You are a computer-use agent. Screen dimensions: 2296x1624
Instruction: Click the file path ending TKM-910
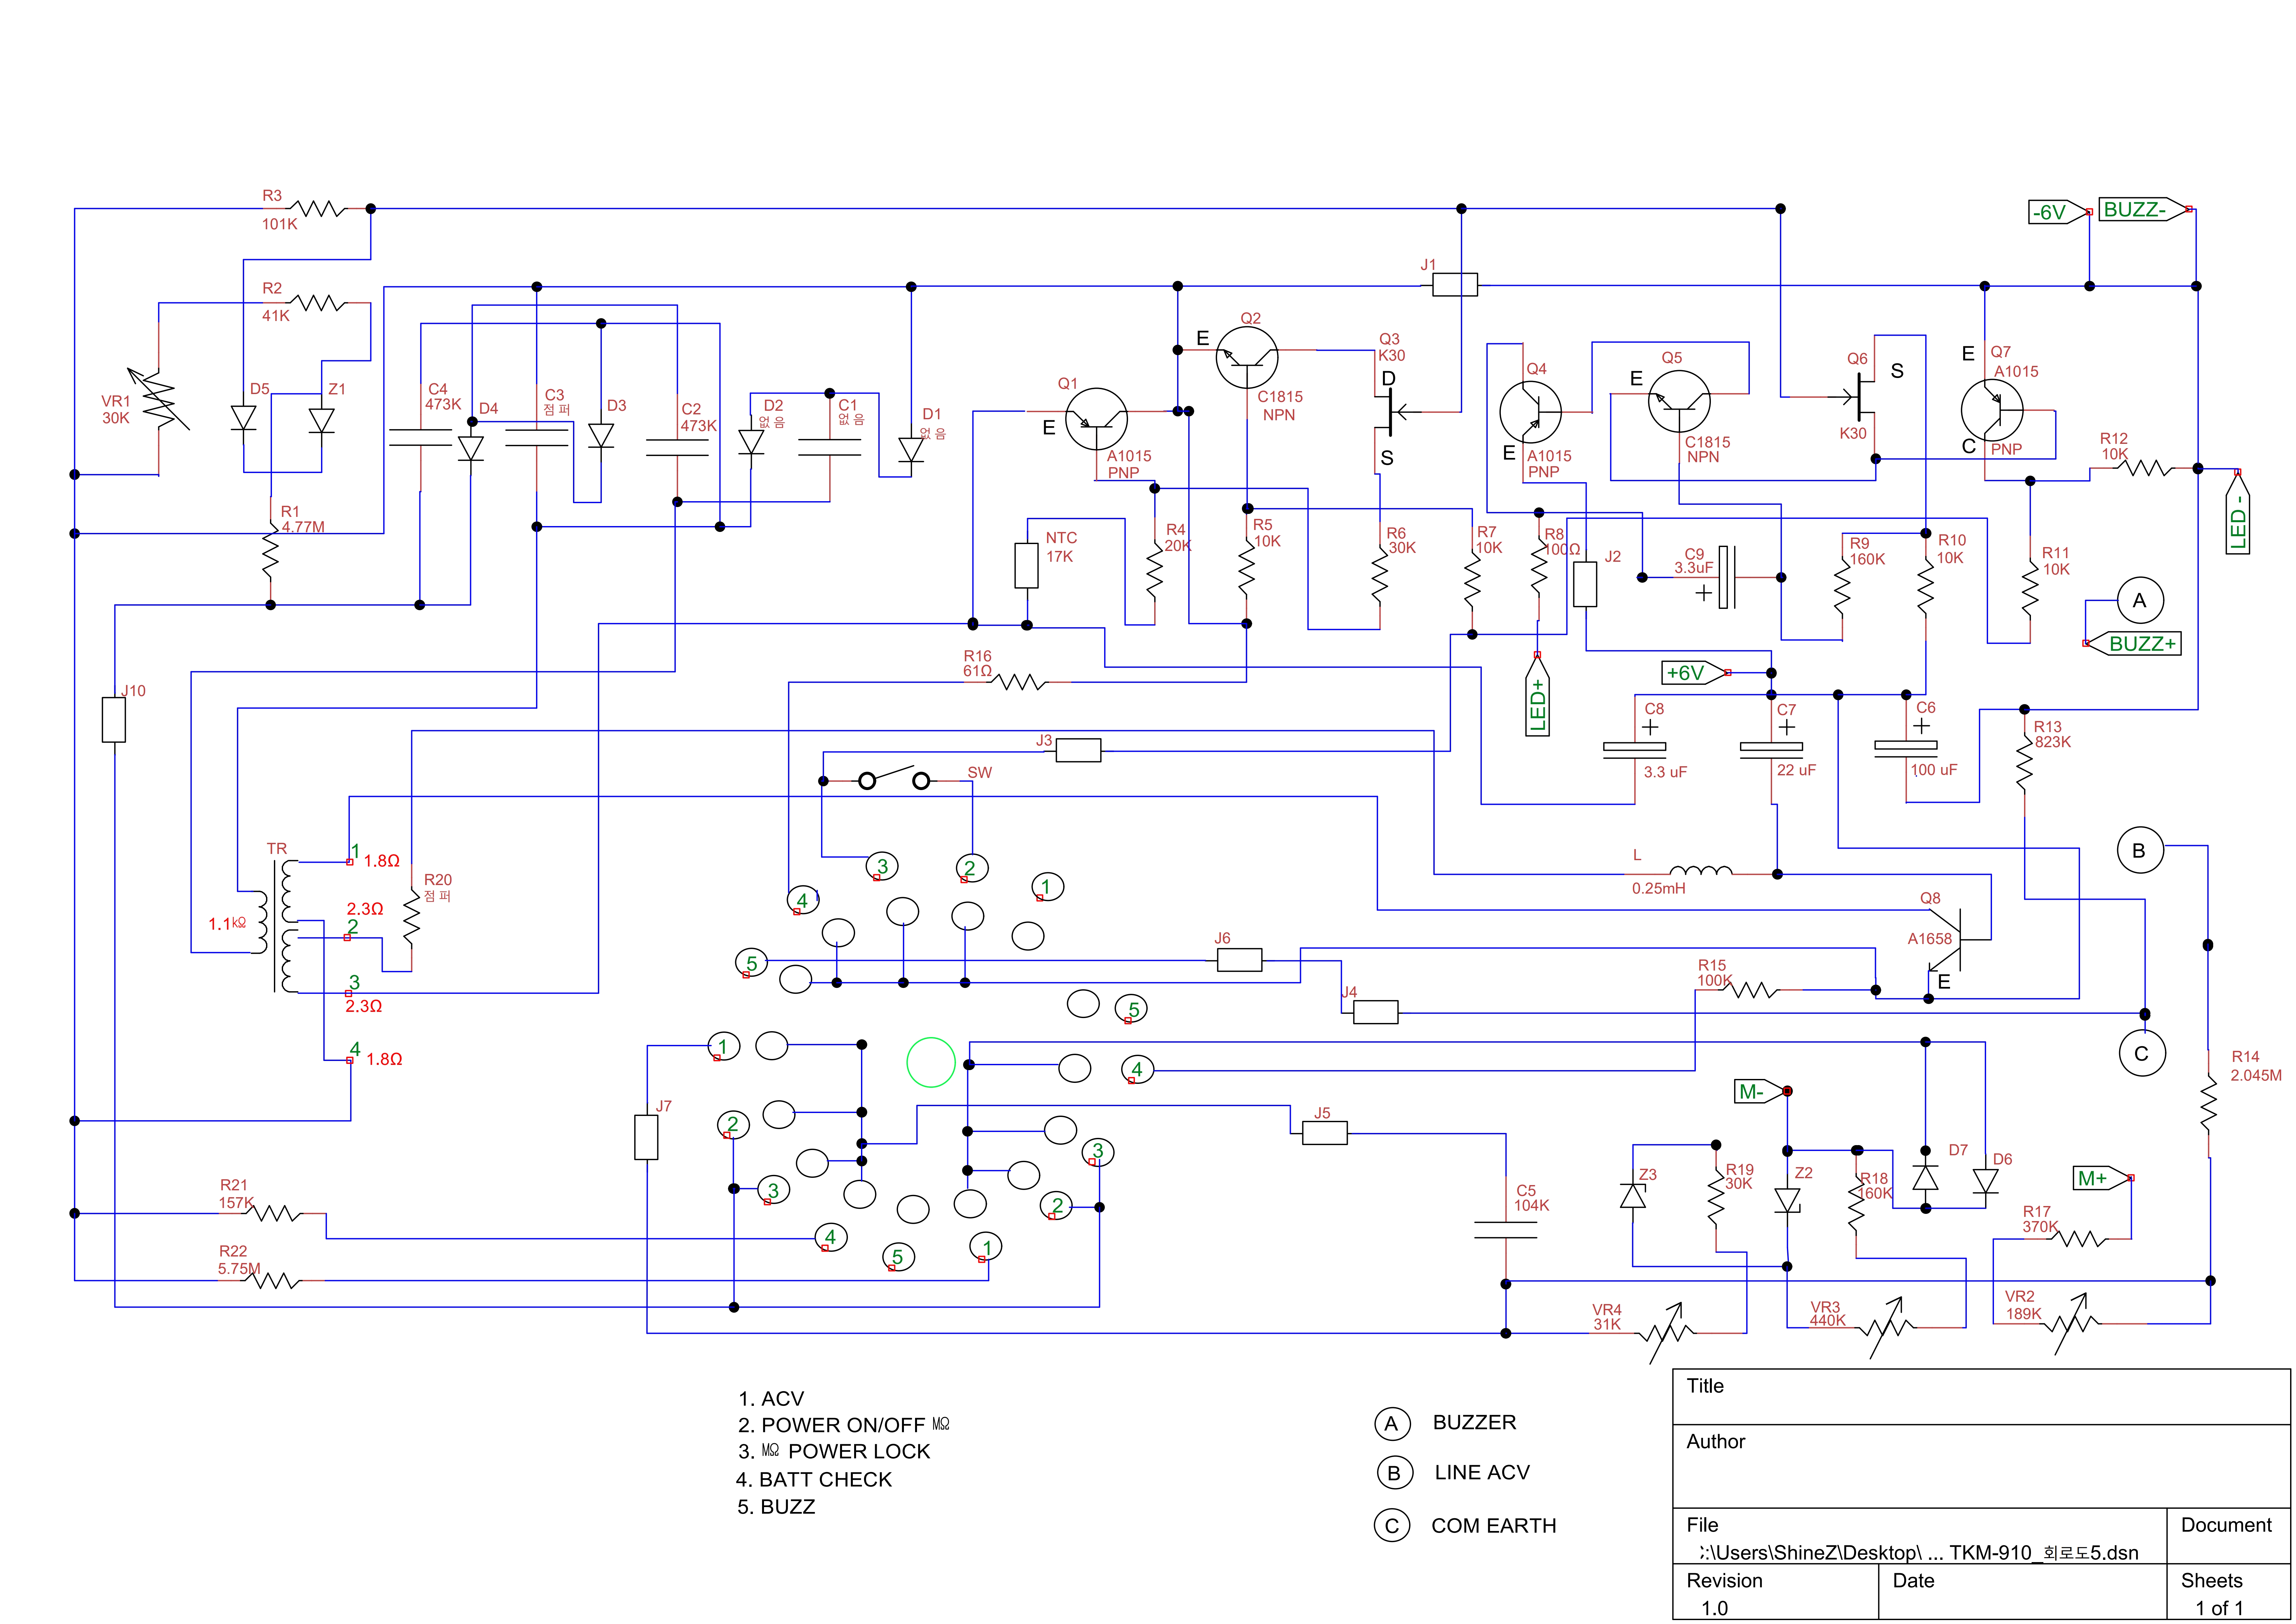click(x=1919, y=1553)
